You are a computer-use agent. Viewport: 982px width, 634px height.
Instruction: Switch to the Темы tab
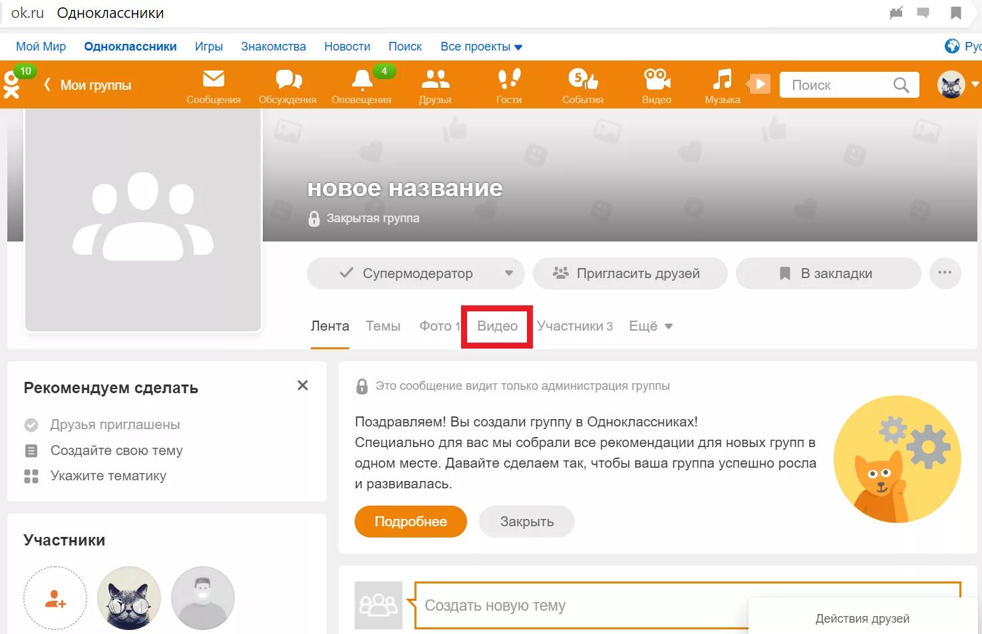tap(383, 326)
